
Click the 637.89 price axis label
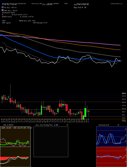(x=124, y=106)
